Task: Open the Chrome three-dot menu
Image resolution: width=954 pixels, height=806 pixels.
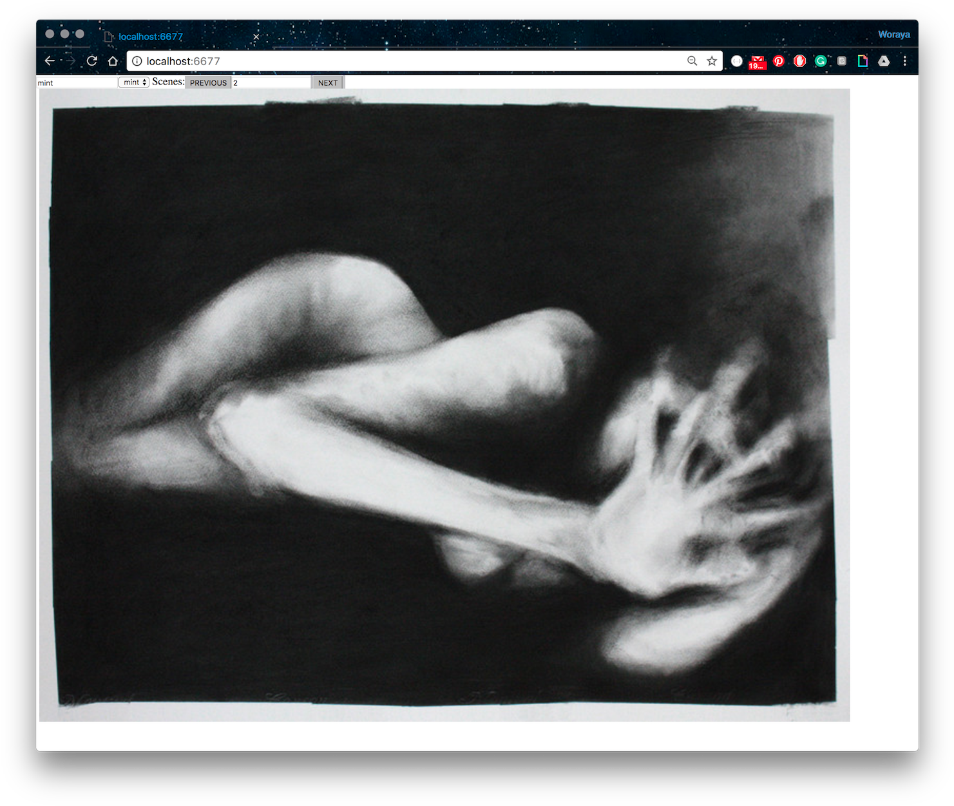Action: [x=905, y=61]
